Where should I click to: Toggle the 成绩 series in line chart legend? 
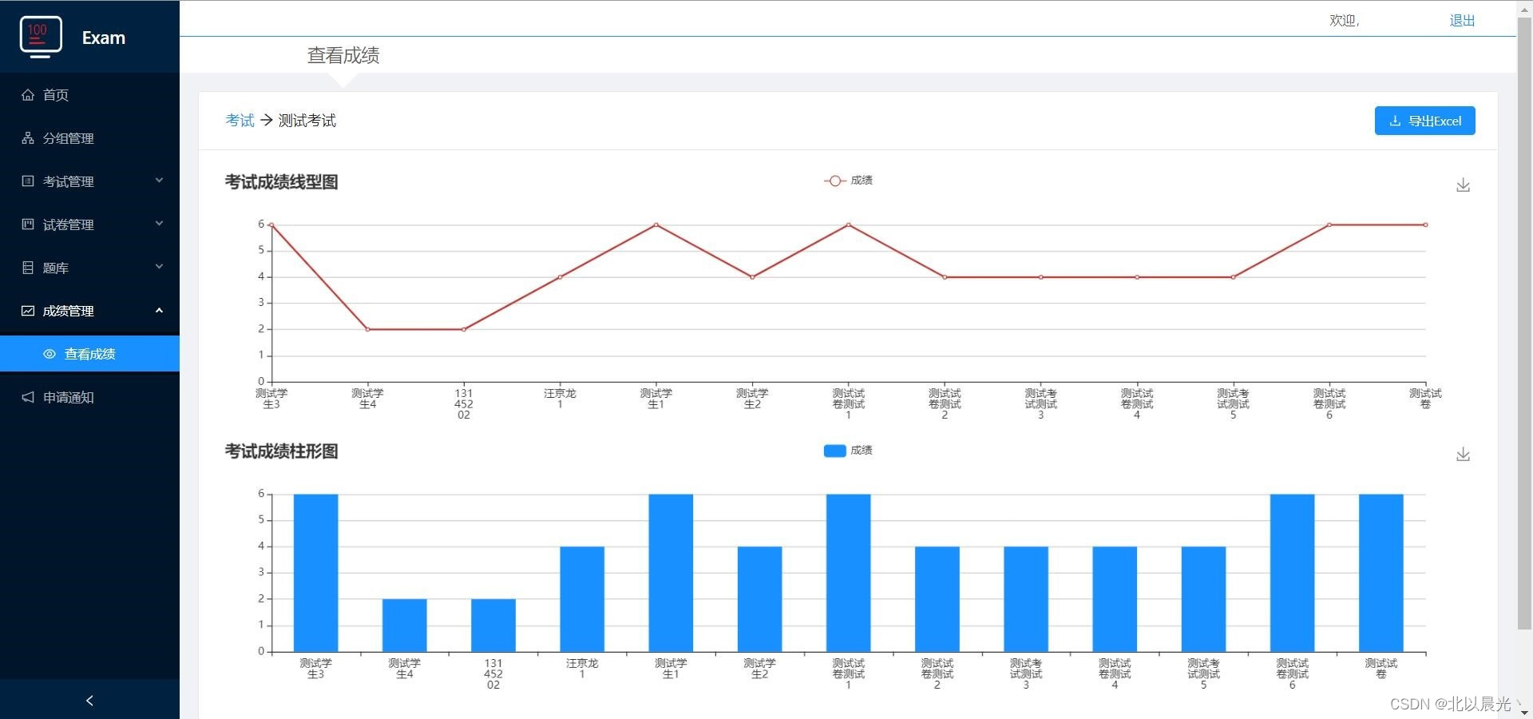click(x=848, y=181)
